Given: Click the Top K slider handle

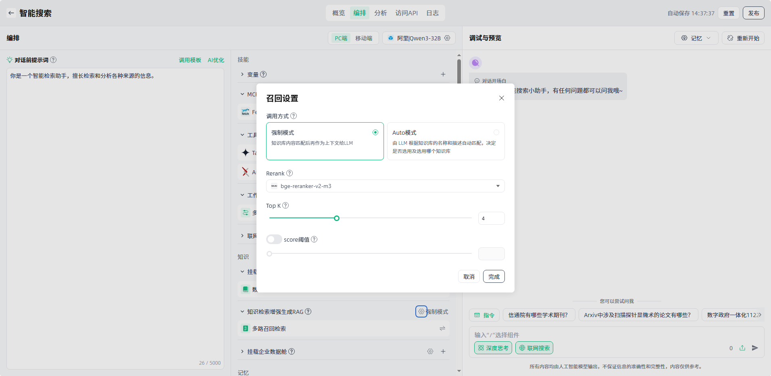Looking at the screenshot, I should 337,218.
